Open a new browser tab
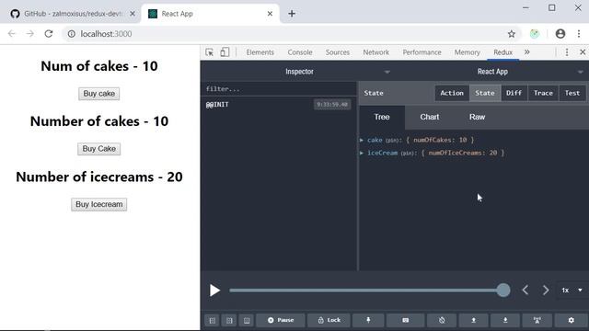The width and height of the screenshot is (589, 331). (x=292, y=14)
